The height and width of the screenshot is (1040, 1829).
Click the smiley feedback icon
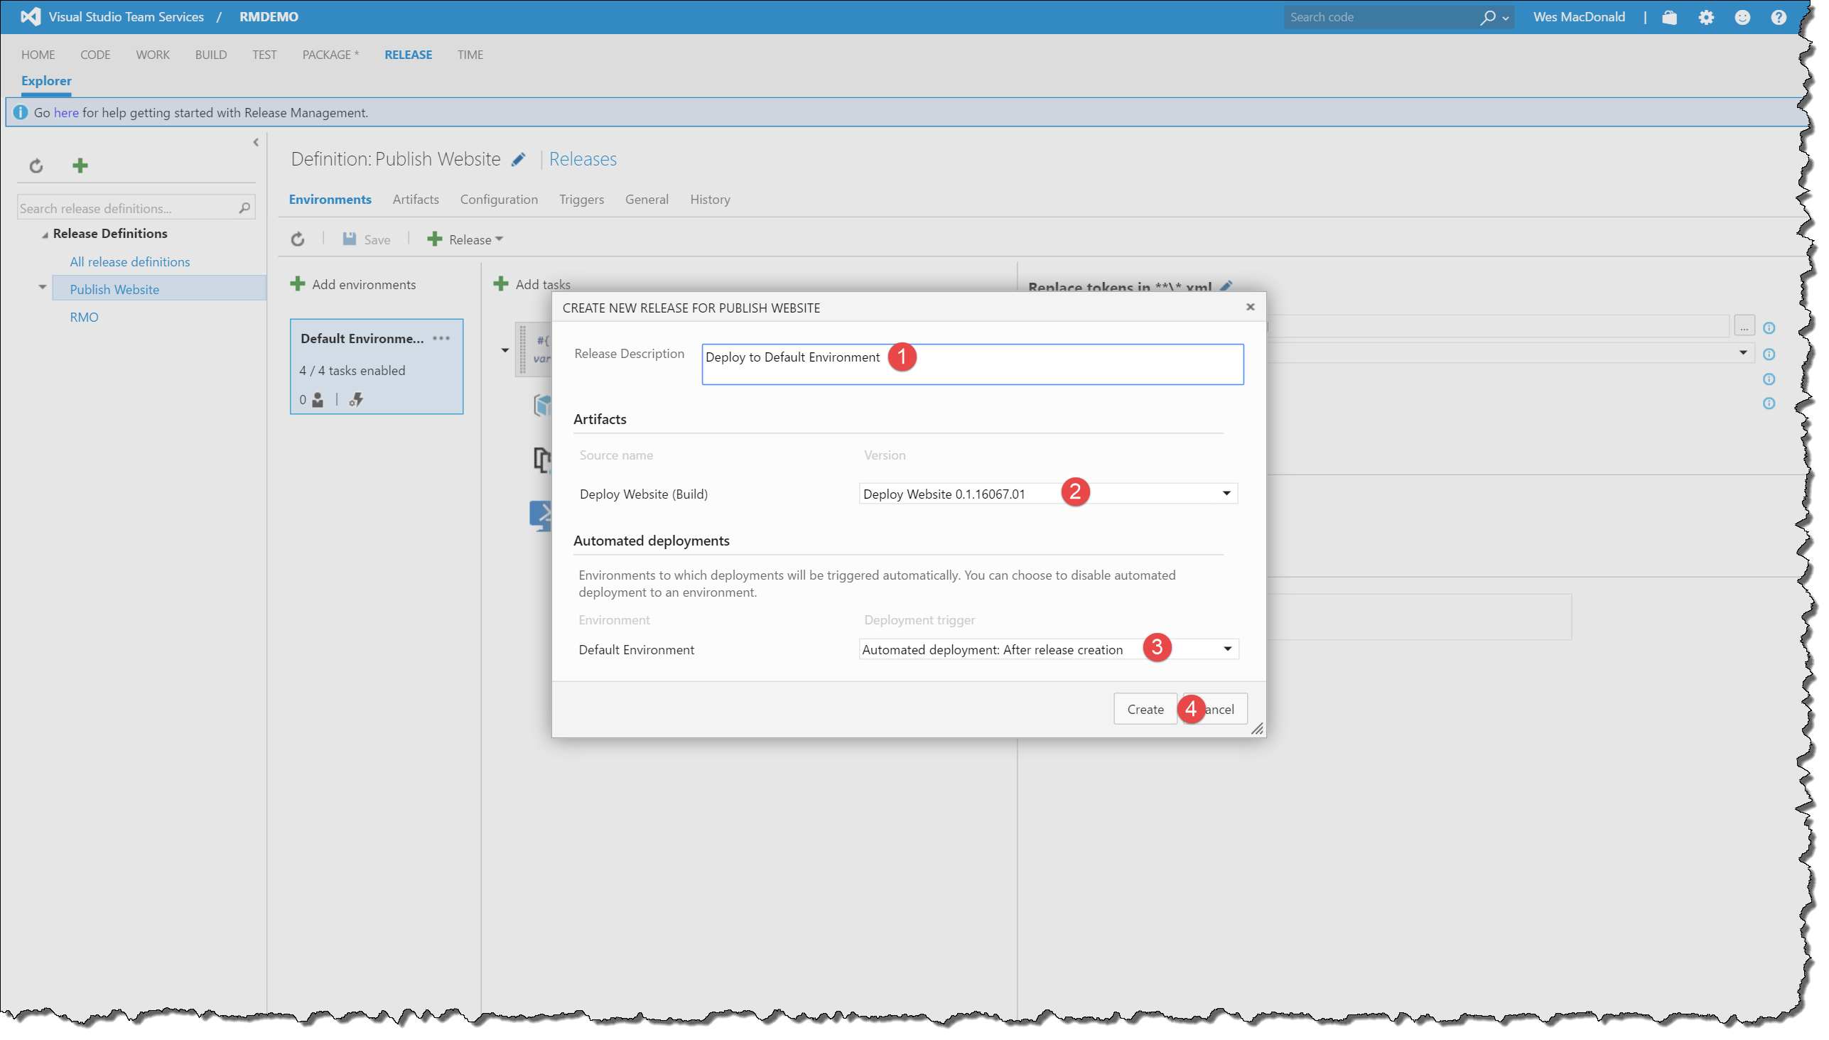(x=1742, y=17)
